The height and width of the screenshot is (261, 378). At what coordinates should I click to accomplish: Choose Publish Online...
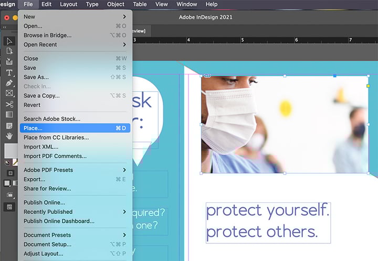(75, 202)
